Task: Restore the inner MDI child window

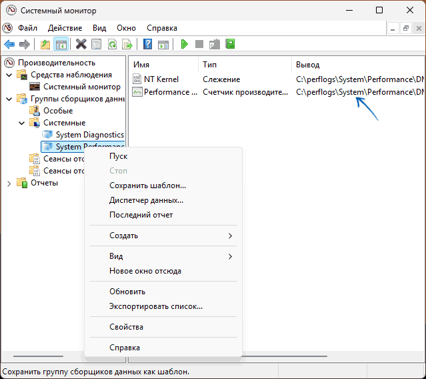Action: pyautogui.click(x=406, y=28)
